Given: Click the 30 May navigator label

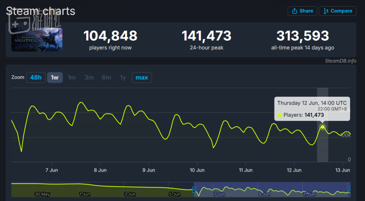Looking at the screenshot, I should pos(42,194).
